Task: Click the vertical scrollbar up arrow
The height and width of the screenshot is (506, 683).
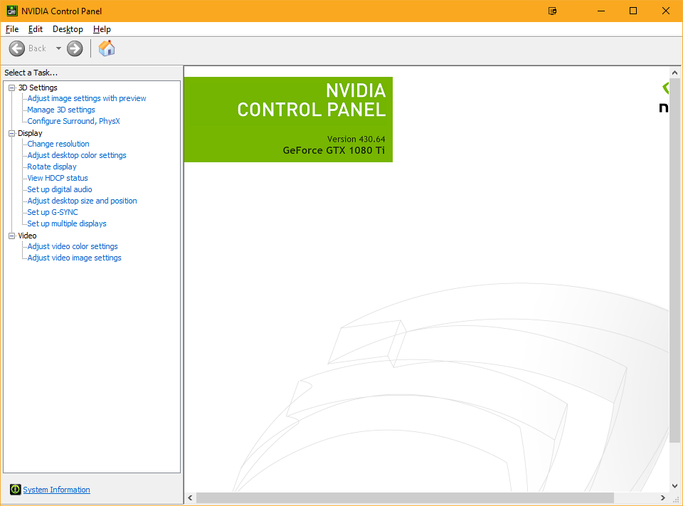Action: 674,73
